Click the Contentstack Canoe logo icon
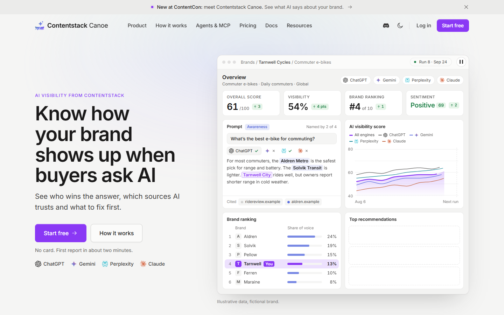Image resolution: width=504 pixels, height=315 pixels. tap(40, 26)
